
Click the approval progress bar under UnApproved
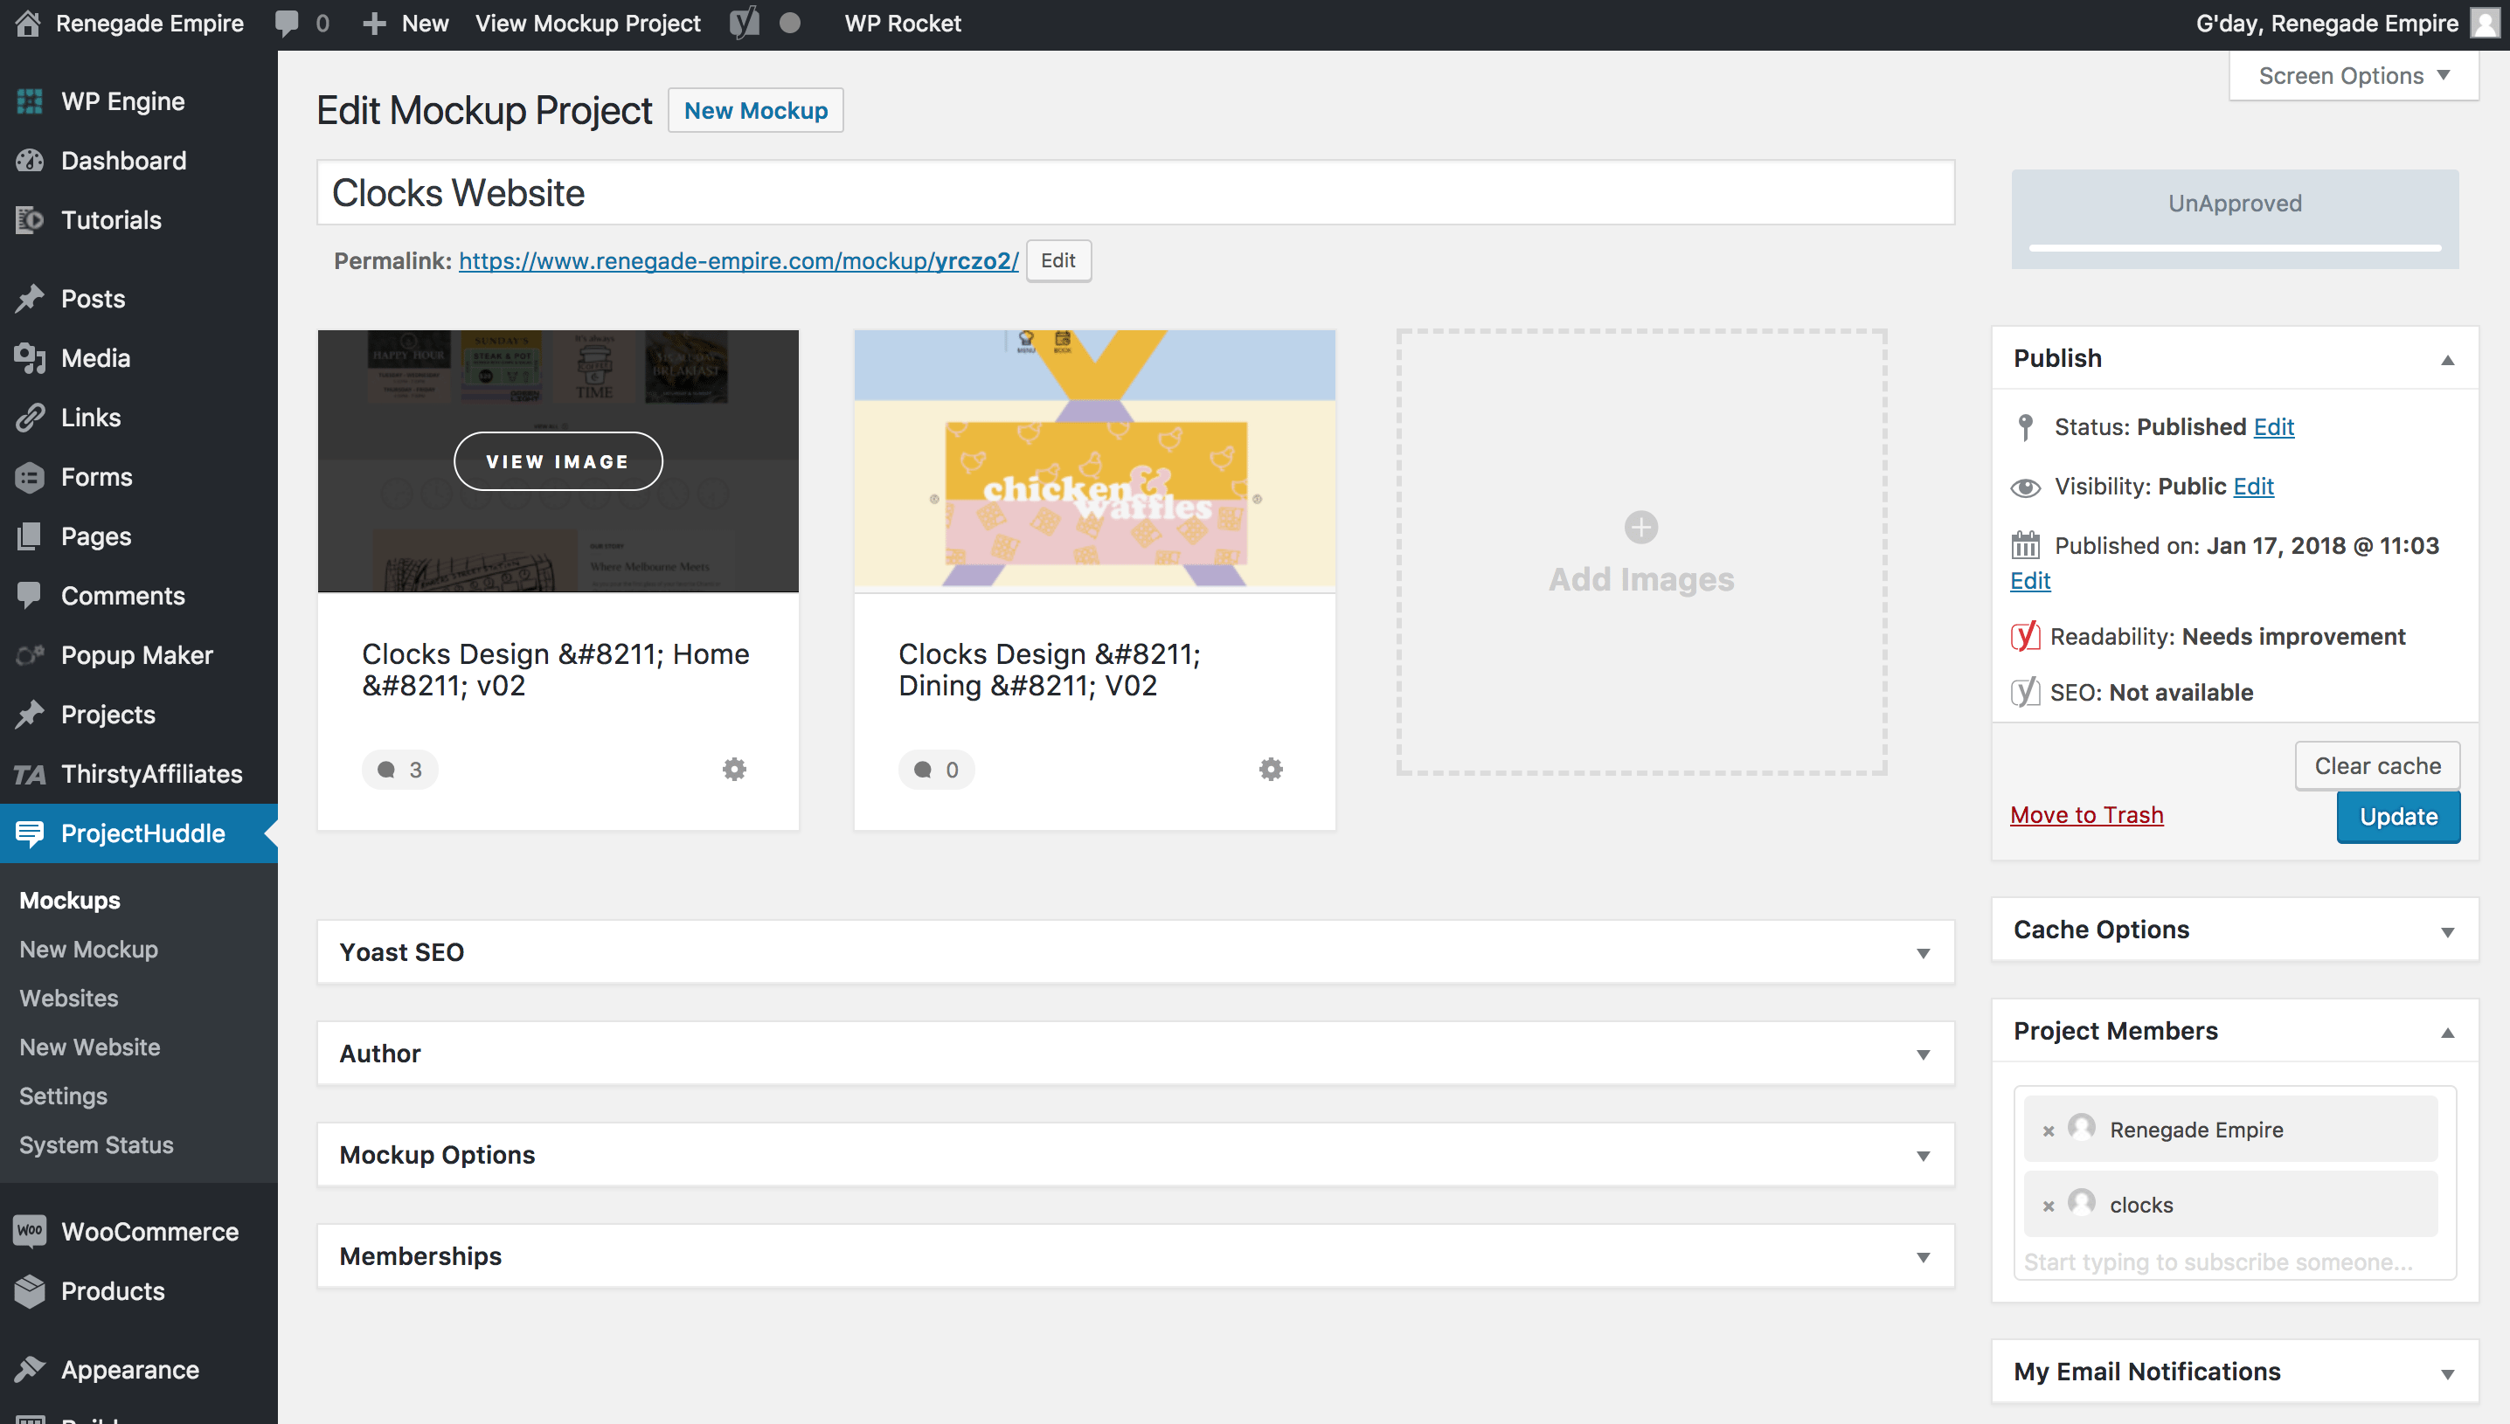pos(2234,248)
